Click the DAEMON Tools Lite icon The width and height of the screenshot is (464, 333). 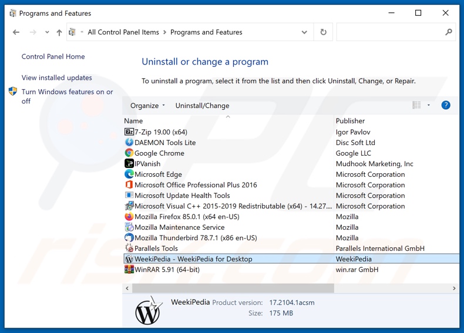click(x=129, y=142)
